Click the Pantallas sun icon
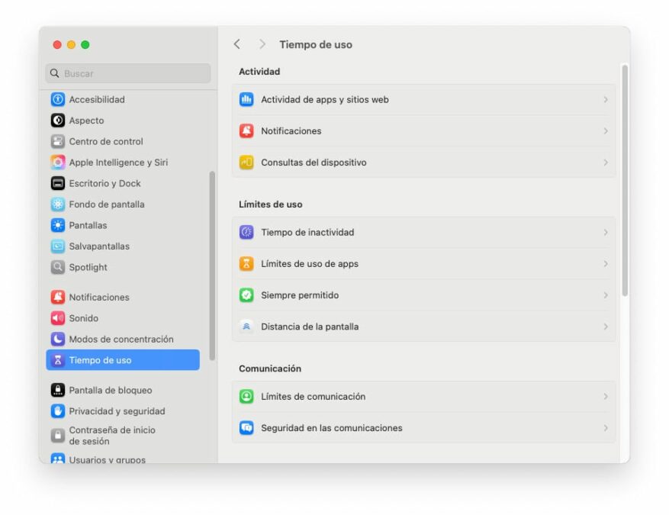 click(58, 225)
